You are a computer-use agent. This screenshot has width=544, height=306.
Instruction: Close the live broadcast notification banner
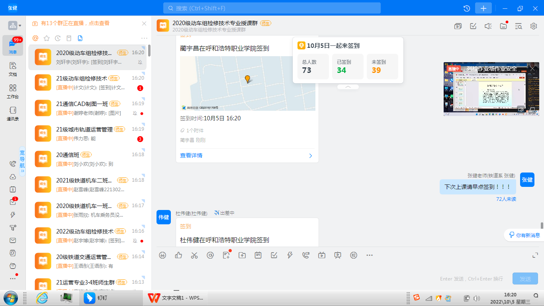(145, 24)
